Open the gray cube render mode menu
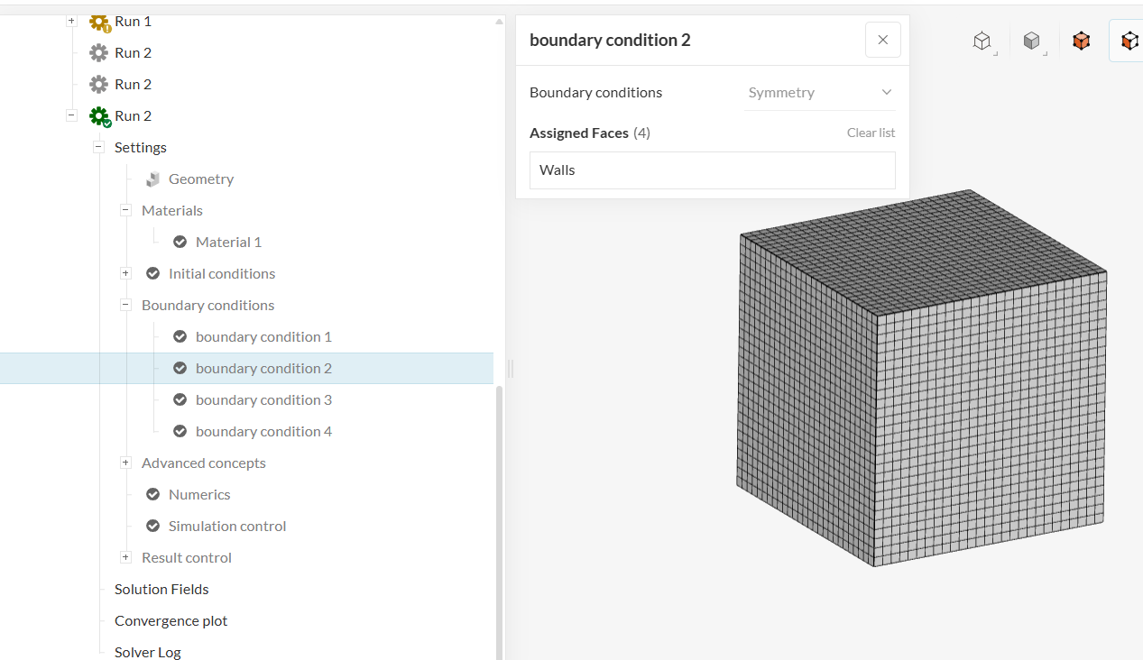This screenshot has height=660, width=1143. pos(1032,41)
